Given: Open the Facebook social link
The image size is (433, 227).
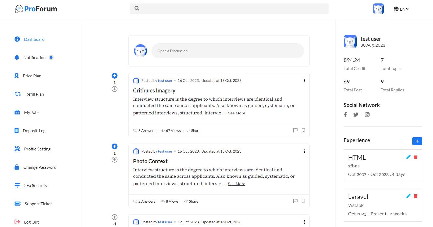Looking at the screenshot, I should point(345,115).
